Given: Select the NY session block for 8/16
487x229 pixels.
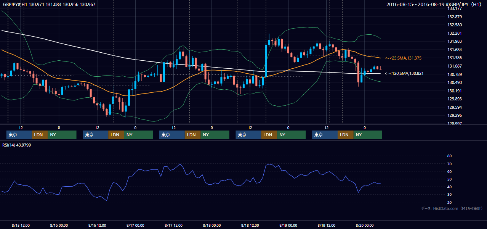Looking at the screenshot, I should point(139,135).
